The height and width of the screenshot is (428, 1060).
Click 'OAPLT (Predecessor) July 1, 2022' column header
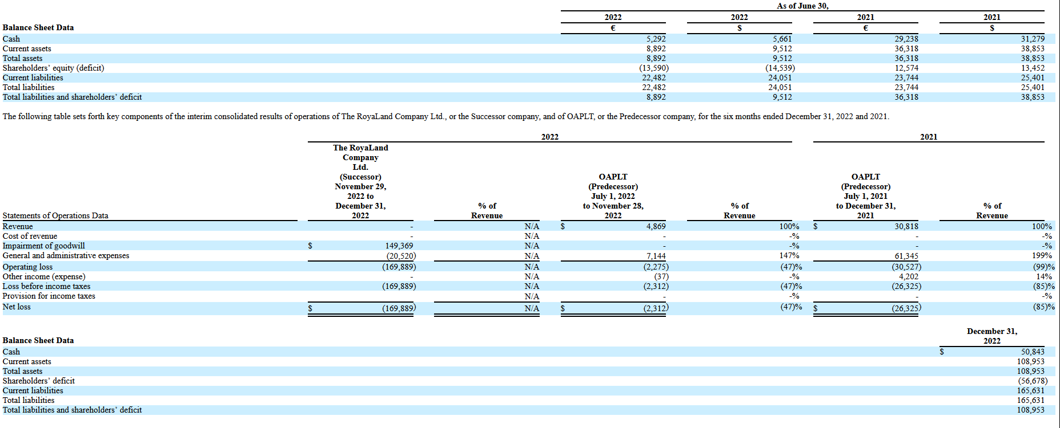[613, 196]
